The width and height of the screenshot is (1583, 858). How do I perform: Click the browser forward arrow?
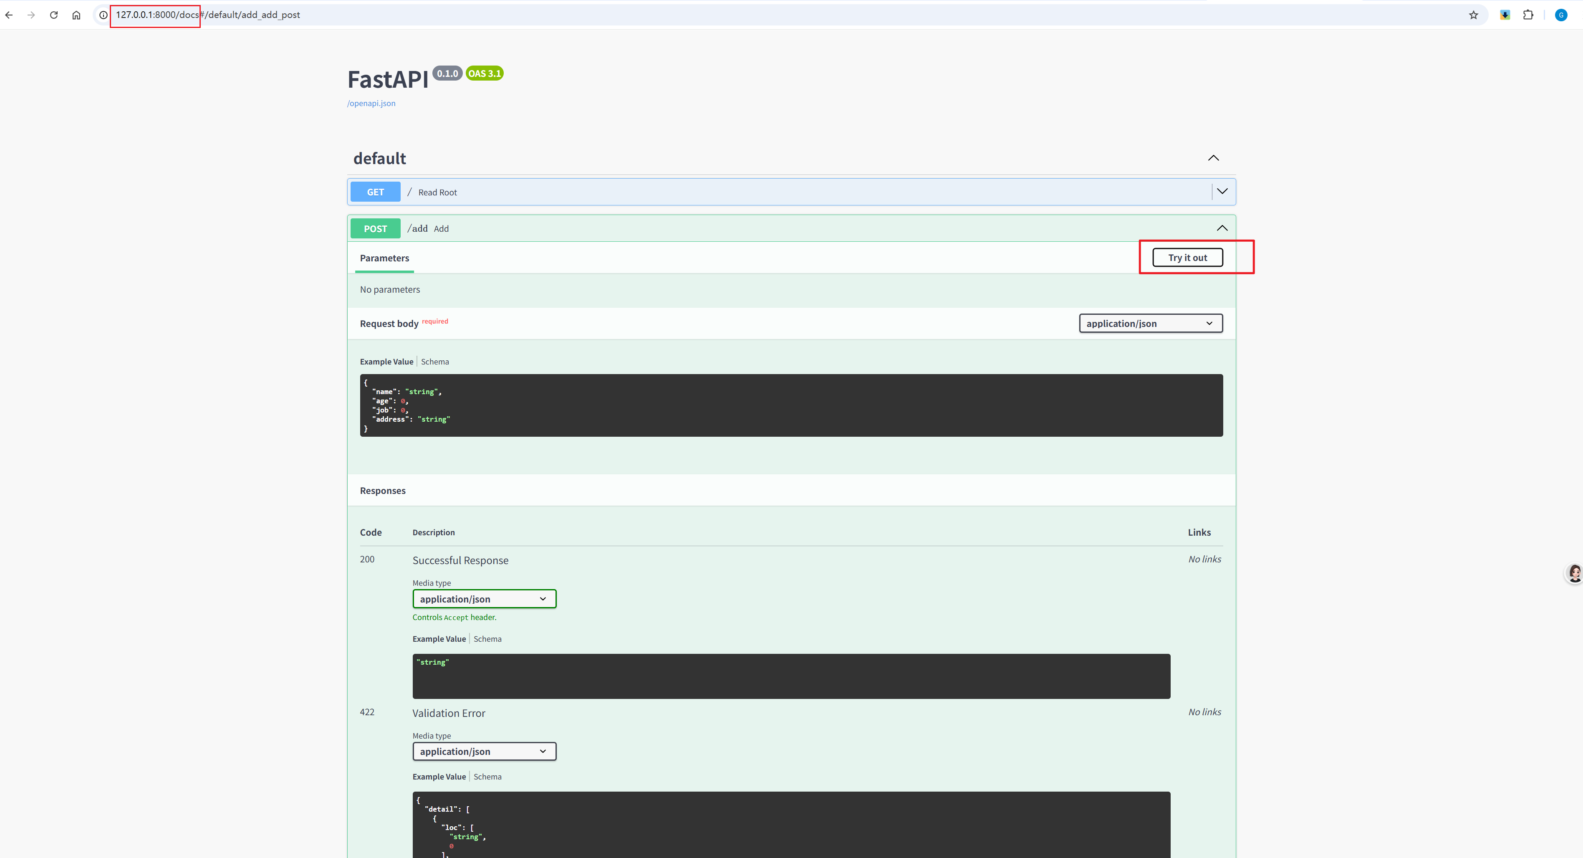[x=31, y=15]
